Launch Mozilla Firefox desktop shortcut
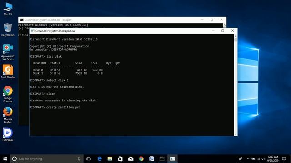 pyautogui.click(x=8, y=115)
